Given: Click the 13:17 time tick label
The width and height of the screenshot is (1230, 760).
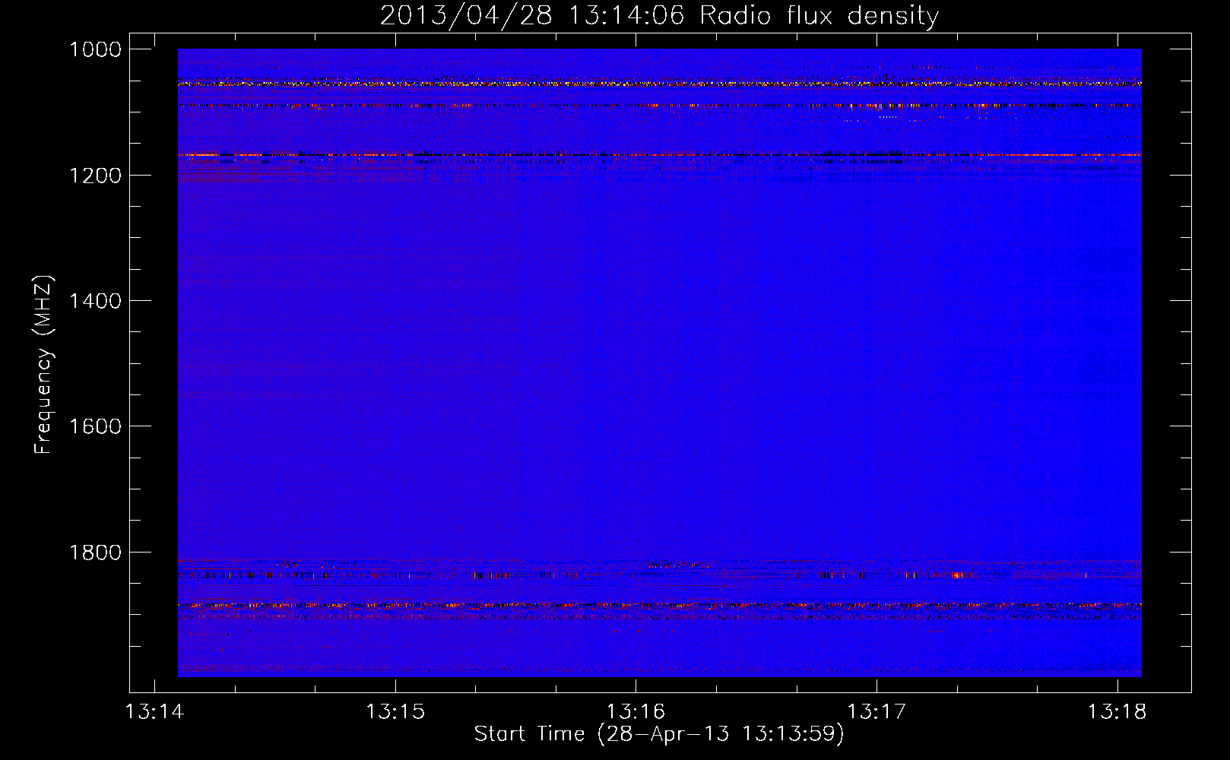Looking at the screenshot, I should (877, 712).
